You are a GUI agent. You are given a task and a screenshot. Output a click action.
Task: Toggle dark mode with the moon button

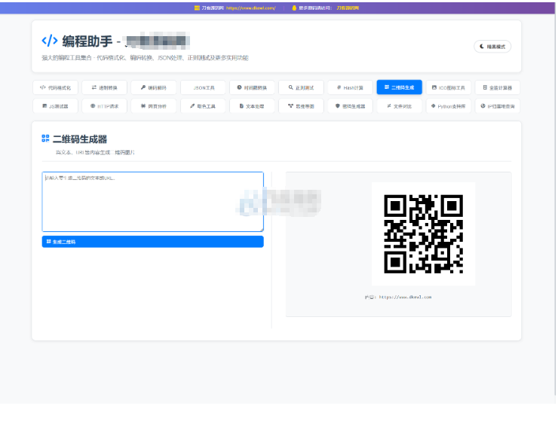[x=492, y=47]
